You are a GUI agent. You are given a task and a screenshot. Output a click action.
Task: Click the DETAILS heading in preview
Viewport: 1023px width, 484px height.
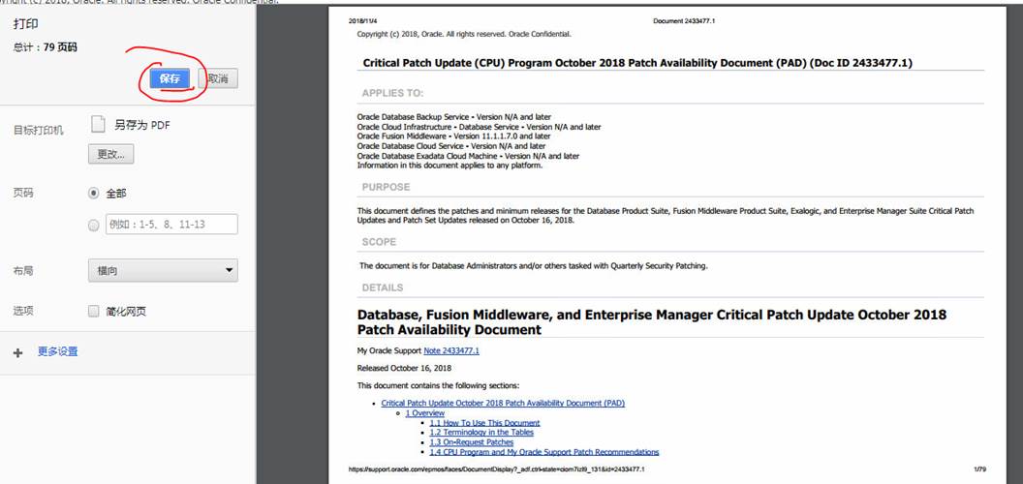coord(383,287)
